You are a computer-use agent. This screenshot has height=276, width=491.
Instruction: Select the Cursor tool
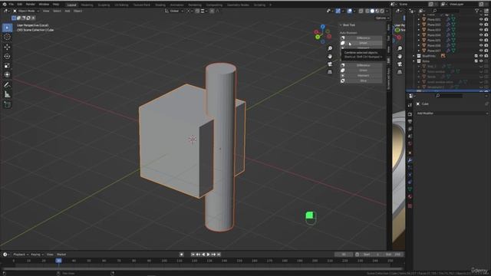pyautogui.click(x=7, y=38)
